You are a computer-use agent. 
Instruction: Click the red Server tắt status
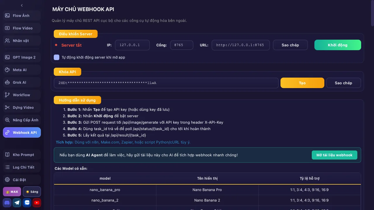pyautogui.click(x=72, y=45)
